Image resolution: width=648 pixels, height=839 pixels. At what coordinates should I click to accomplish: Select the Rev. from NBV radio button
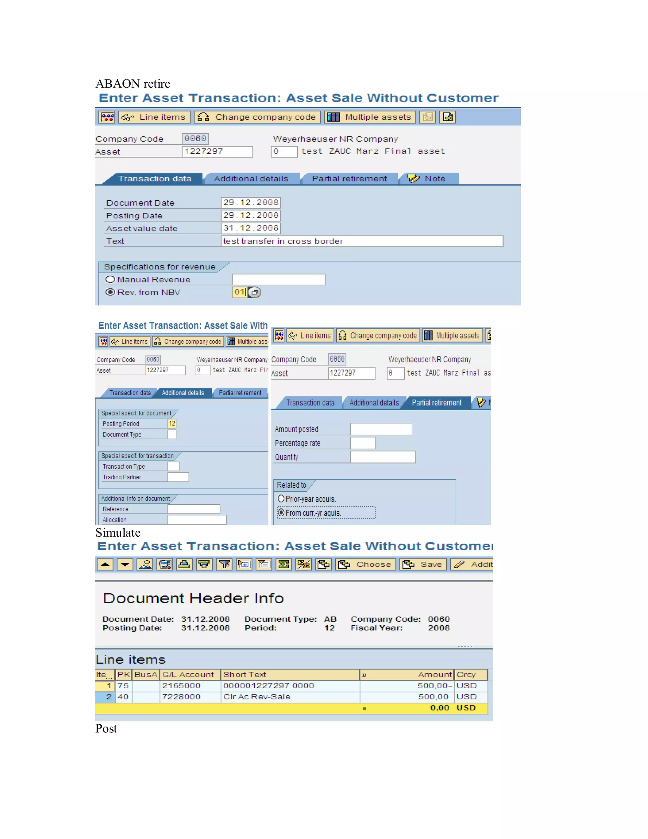click(110, 292)
